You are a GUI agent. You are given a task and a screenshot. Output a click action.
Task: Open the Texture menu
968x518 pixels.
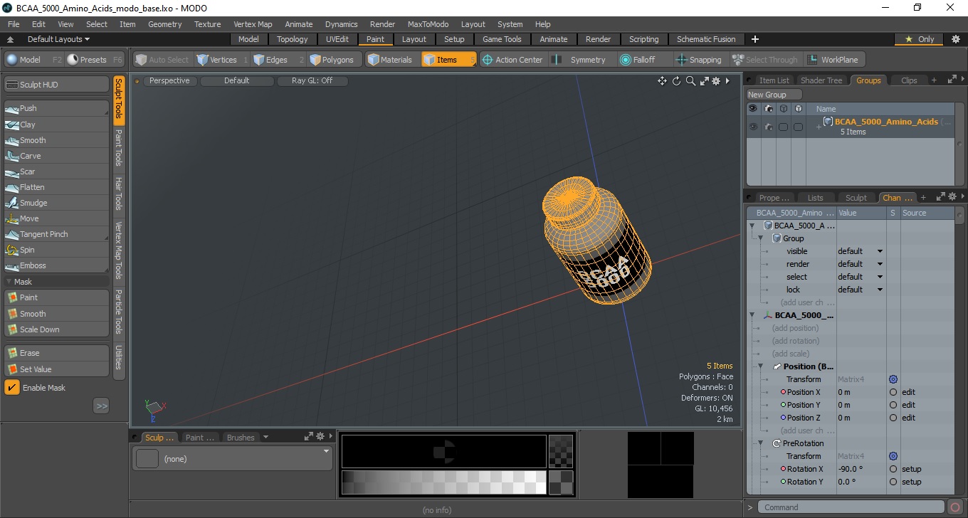(207, 24)
